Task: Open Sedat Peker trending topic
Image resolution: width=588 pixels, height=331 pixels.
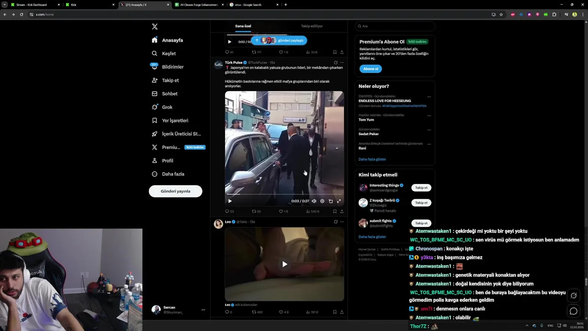Action: point(369,134)
